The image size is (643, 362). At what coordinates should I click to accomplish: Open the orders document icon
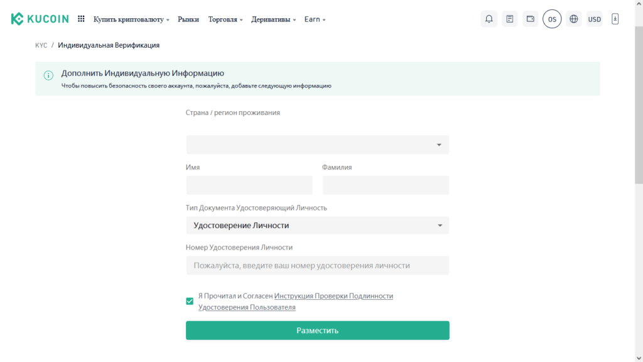pos(510,19)
